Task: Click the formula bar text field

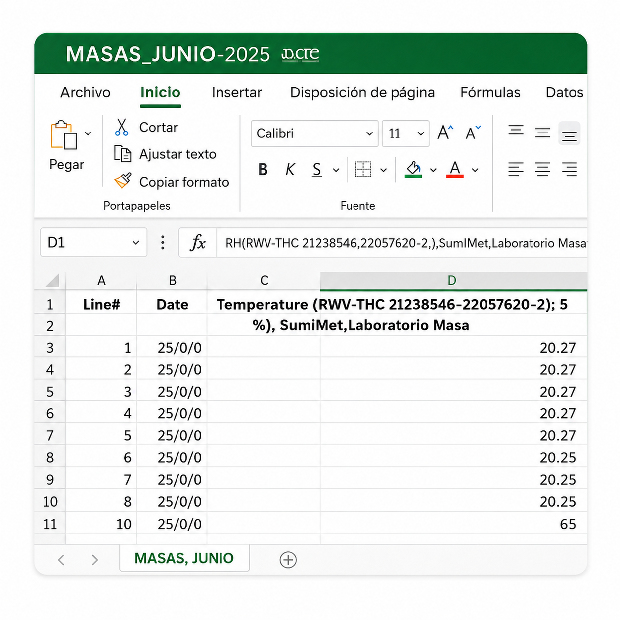Action: pos(402,243)
